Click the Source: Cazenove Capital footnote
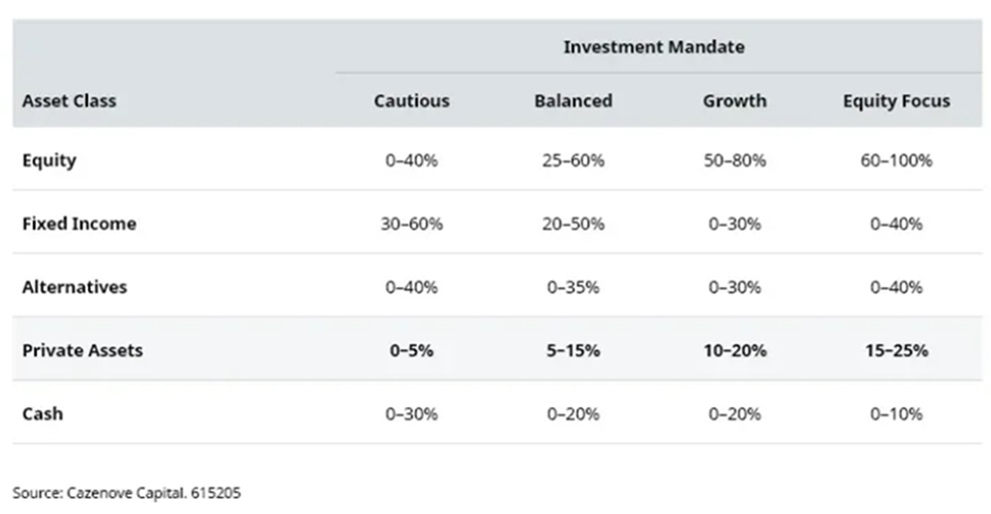The height and width of the screenshot is (514, 991). pyautogui.click(x=127, y=493)
